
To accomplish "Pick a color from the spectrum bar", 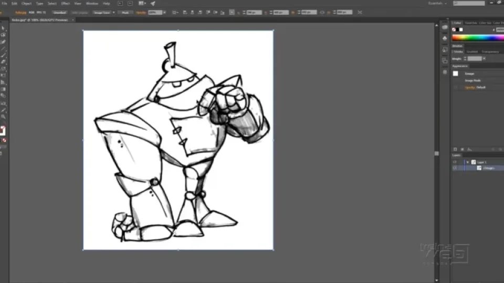I will (x=478, y=38).
